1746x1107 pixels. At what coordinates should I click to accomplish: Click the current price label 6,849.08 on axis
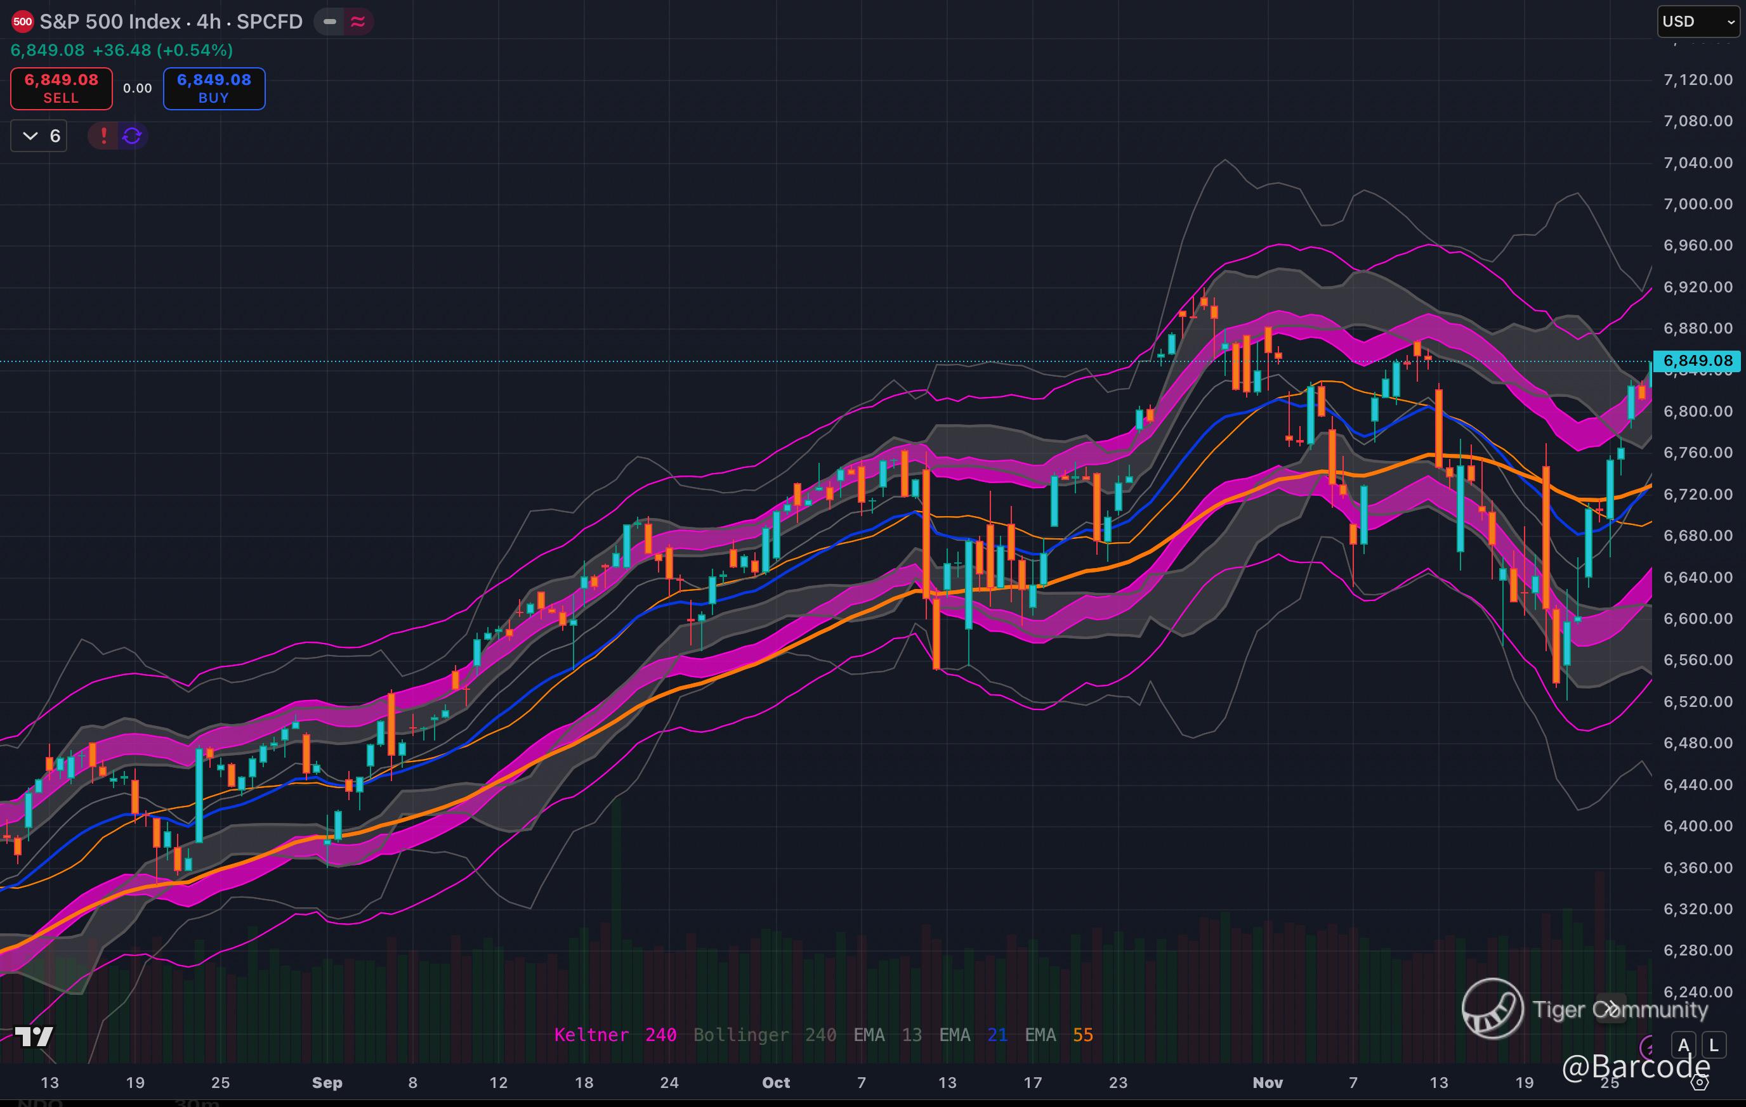(x=1697, y=360)
